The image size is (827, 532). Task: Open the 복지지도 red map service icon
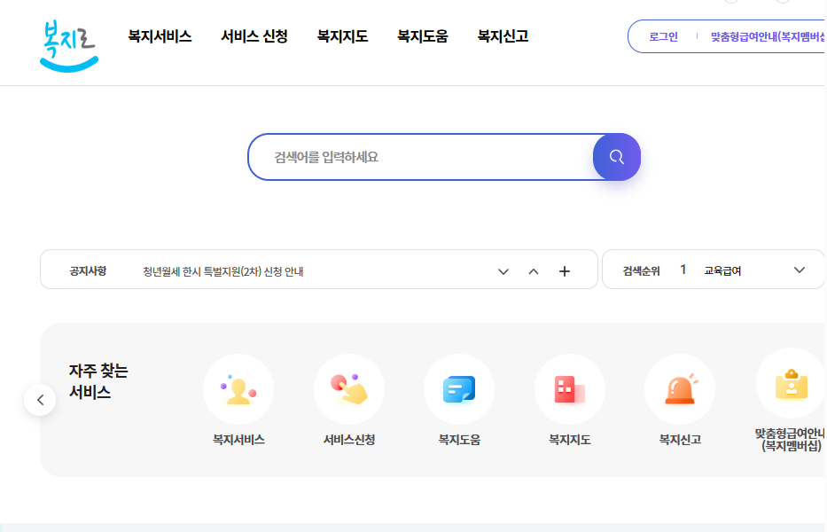point(570,388)
